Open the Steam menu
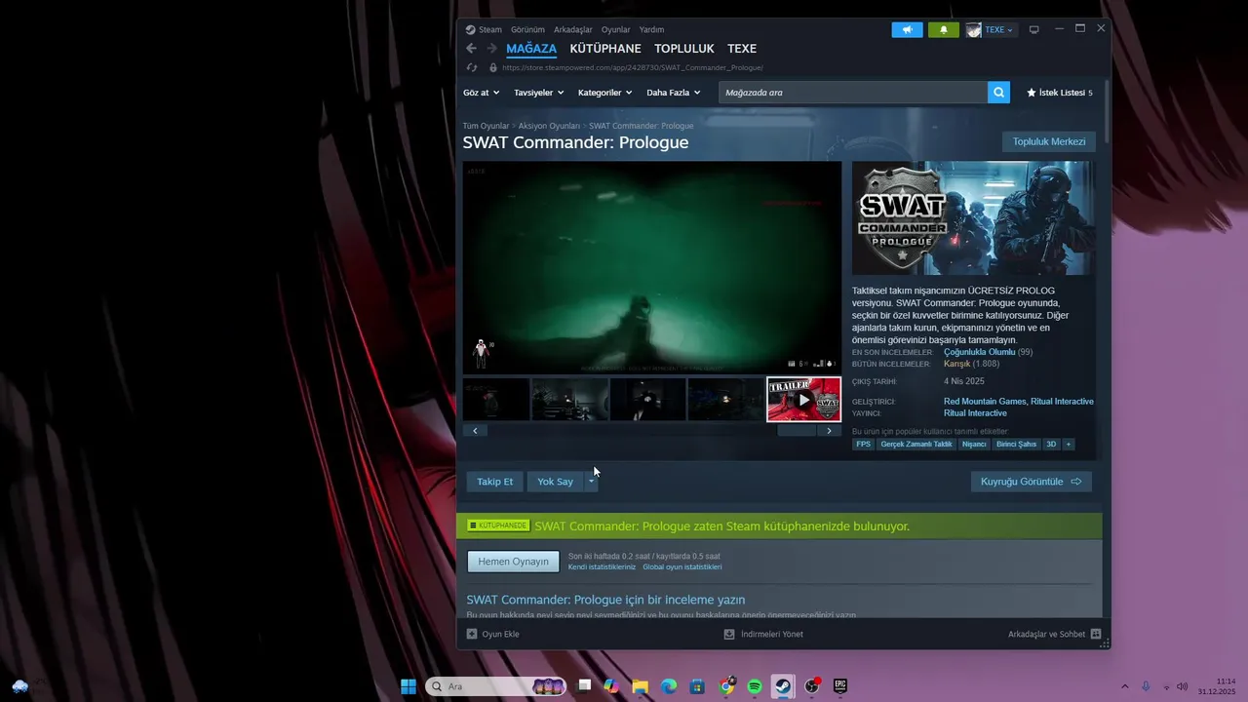The height and width of the screenshot is (702, 1248). click(484, 29)
